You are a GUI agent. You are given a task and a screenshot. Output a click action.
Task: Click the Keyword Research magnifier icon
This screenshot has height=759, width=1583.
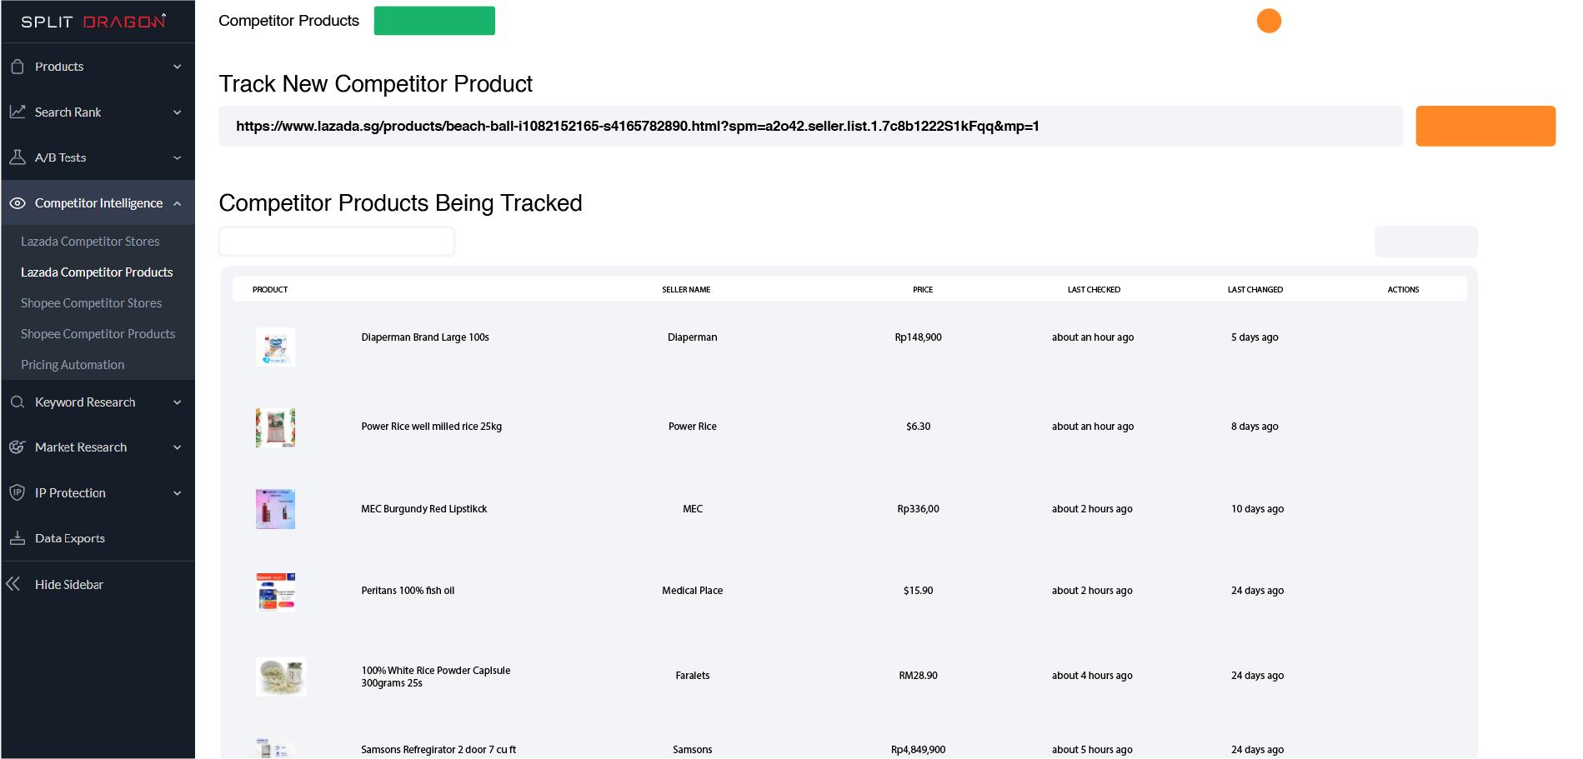(17, 402)
